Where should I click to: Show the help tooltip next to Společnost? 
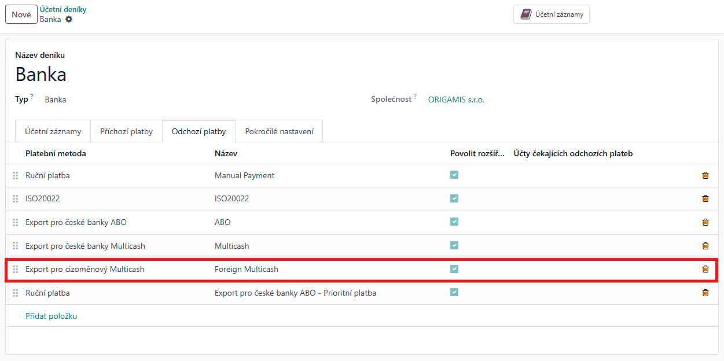416,97
